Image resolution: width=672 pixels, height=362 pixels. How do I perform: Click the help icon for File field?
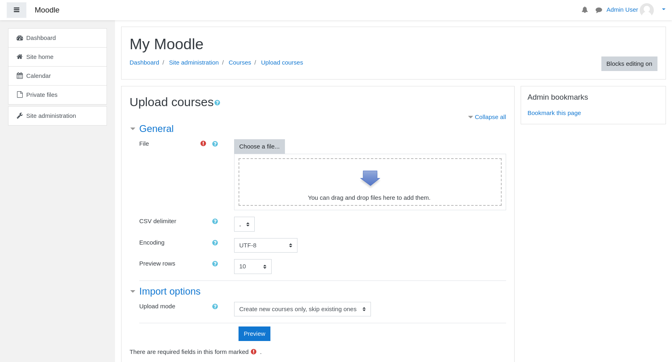(215, 144)
